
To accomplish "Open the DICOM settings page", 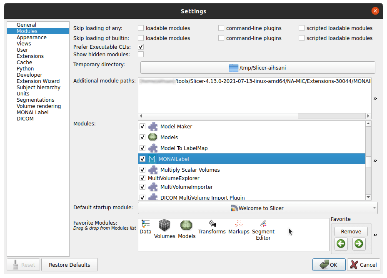I will point(25,118).
